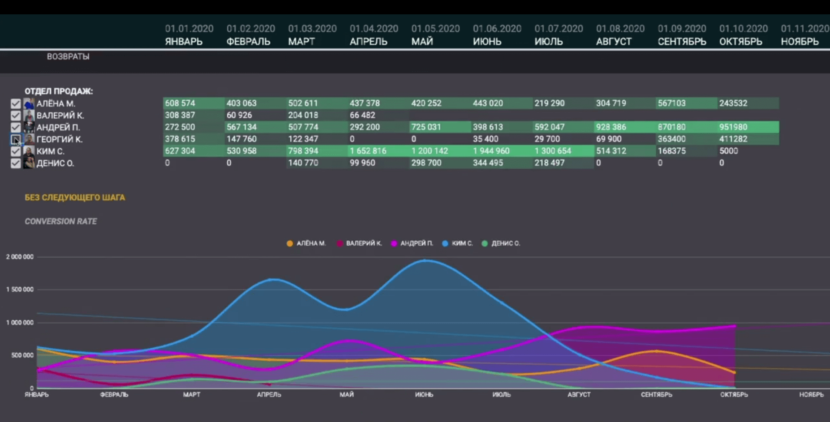Click the Георгий К. name label

60,139
